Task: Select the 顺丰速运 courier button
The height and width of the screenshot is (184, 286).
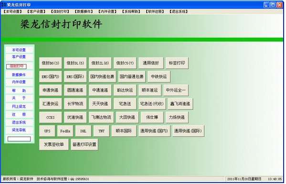Action: point(149,90)
